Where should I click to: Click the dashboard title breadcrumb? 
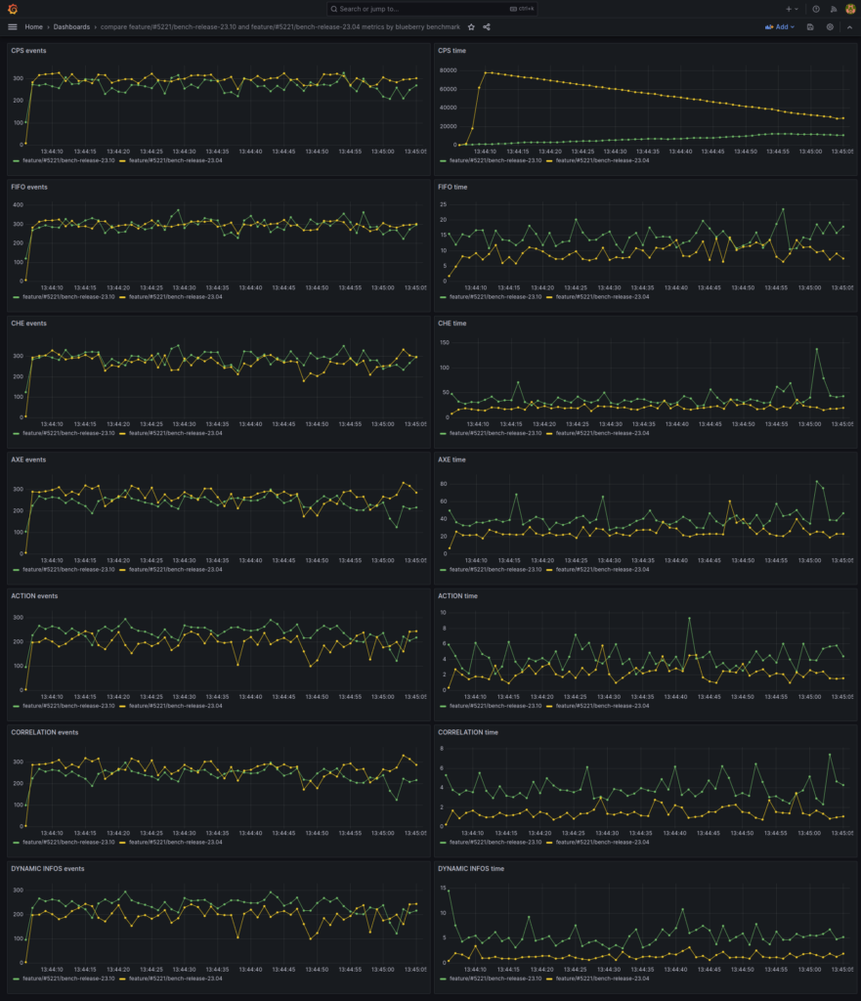[280, 26]
